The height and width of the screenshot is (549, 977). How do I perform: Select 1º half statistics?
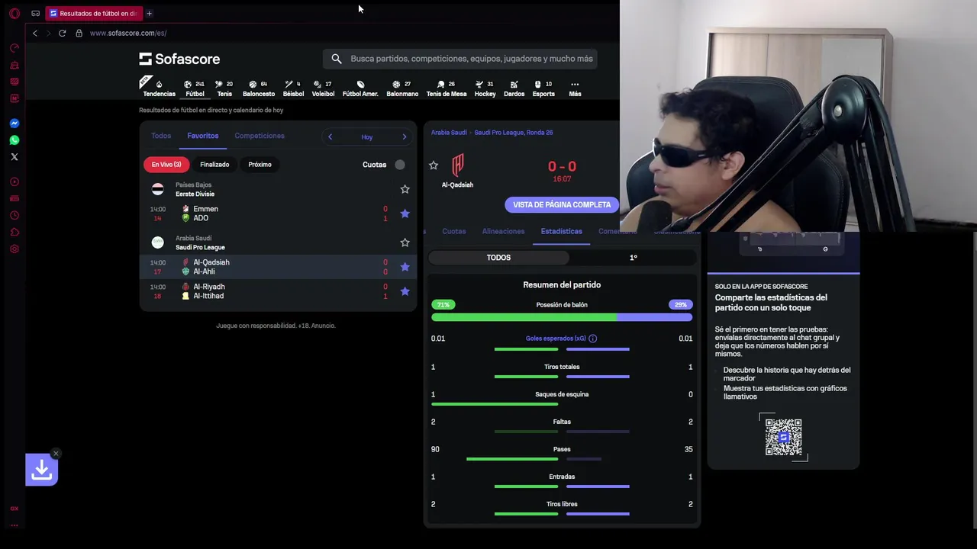633,258
